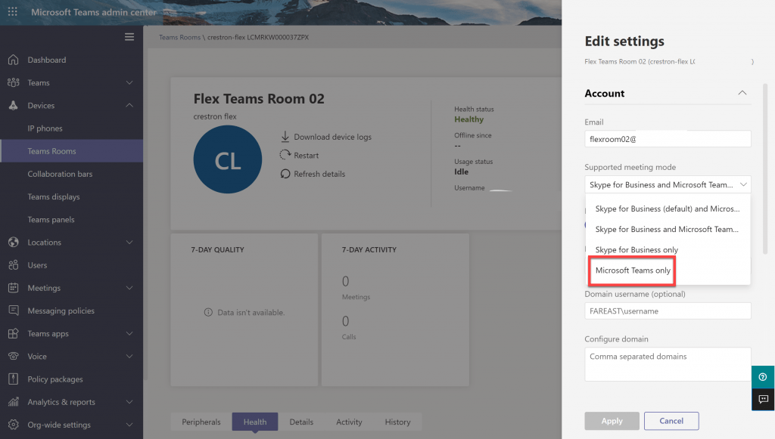Click the Idle usage status text
The height and width of the screenshot is (439, 775).
coord(461,172)
